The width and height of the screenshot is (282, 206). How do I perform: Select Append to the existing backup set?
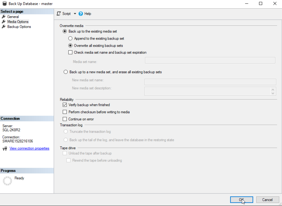tap(70, 38)
